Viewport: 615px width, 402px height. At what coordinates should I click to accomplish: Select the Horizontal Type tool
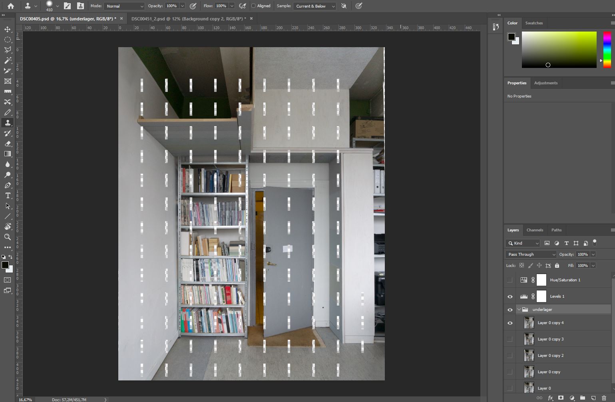pyautogui.click(x=7, y=196)
